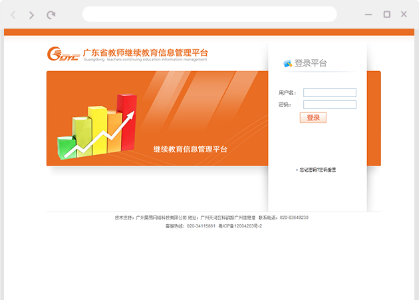Go forward with the browser forward arrow
Image resolution: width=419 pixels, height=300 pixels.
(x=31, y=15)
